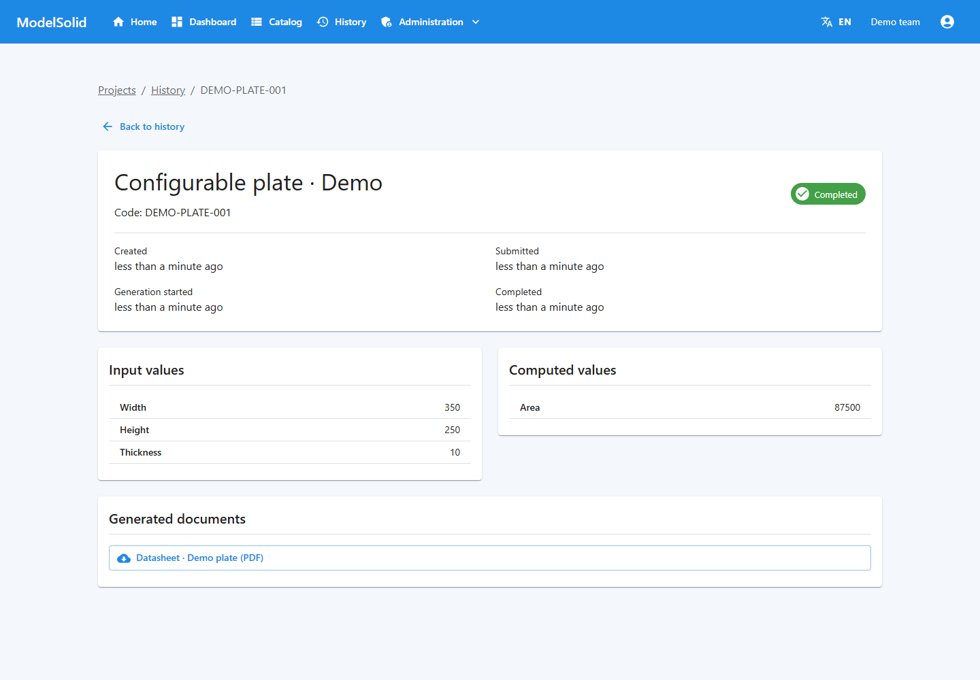This screenshot has height=680, width=980.
Task: Click the Configurable plate · Demo title
Action: [248, 182]
